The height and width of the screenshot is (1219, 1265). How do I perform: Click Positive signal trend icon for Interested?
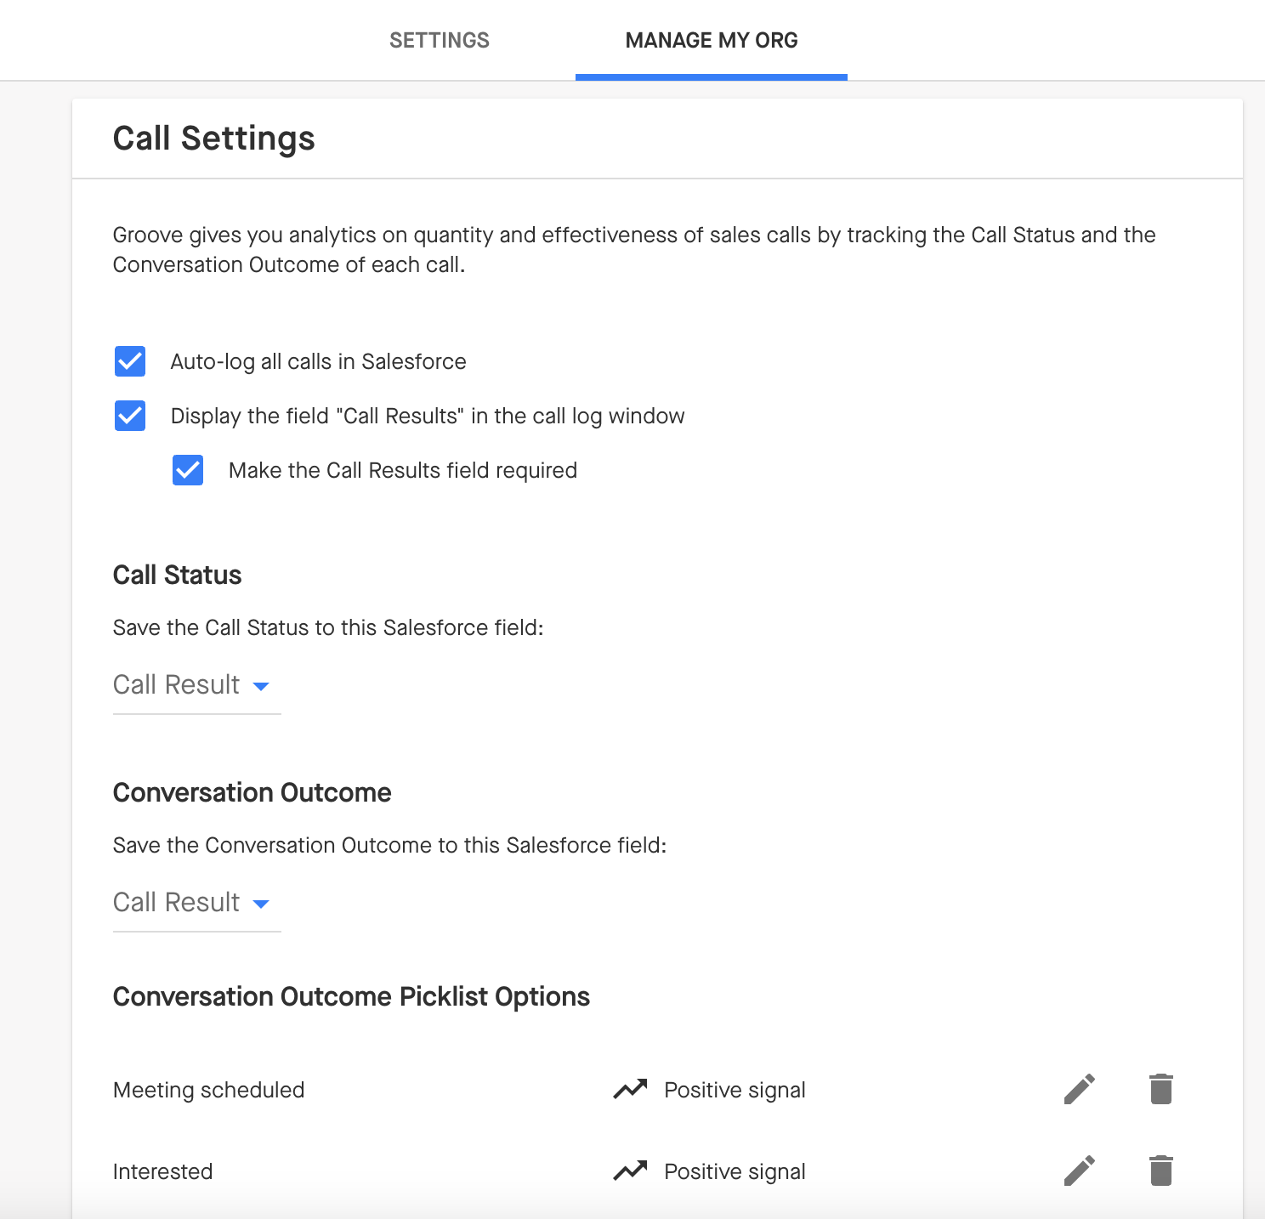point(630,1171)
